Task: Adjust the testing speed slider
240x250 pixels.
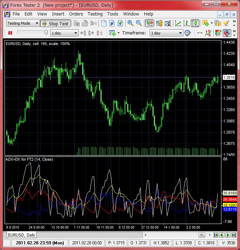Action: (46, 32)
